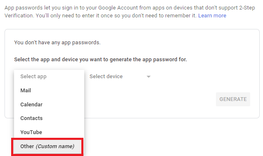The image size is (263, 156).
Task: Choose the Other (Custom name) option
Action: tap(47, 146)
